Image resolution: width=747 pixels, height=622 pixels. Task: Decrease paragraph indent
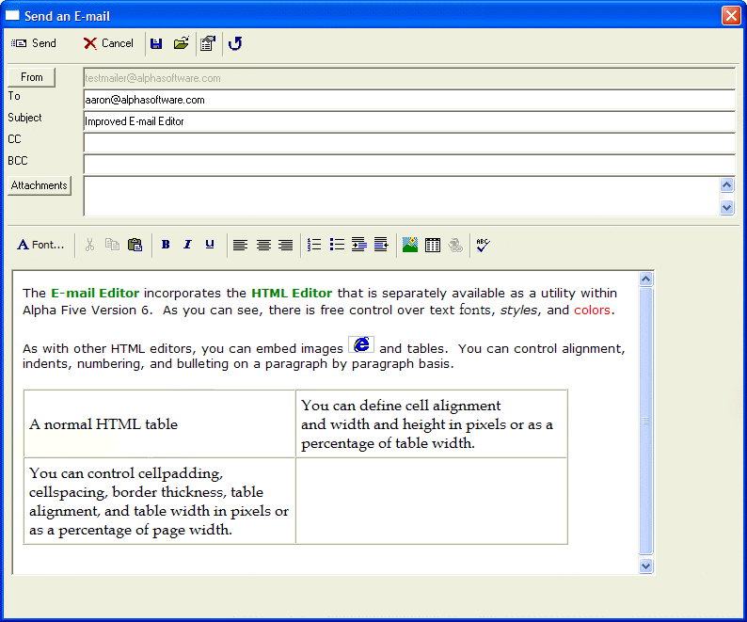[381, 245]
